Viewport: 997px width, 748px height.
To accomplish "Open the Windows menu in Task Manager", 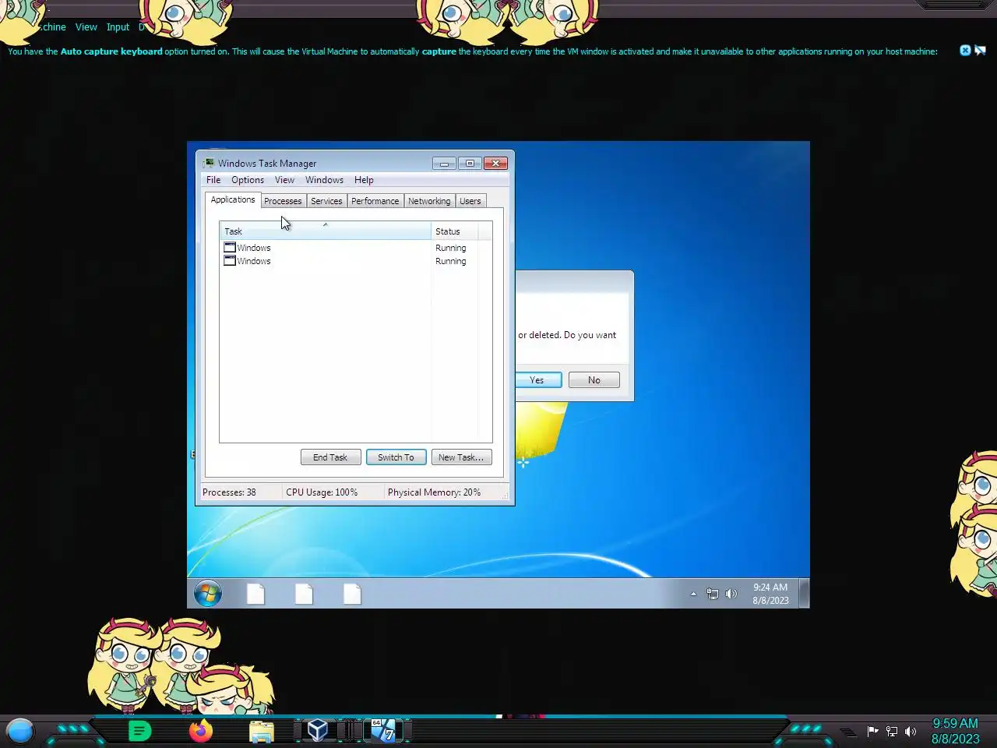I will [324, 180].
